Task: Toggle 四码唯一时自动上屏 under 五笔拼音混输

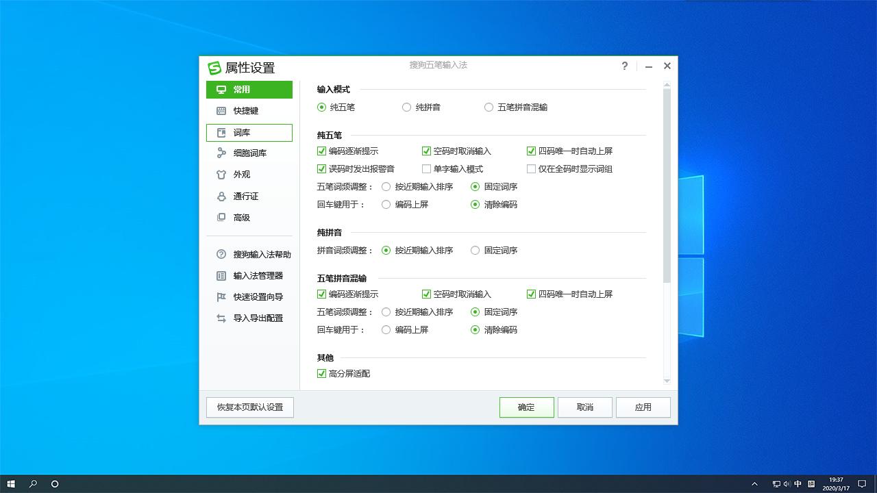Action: [x=531, y=294]
